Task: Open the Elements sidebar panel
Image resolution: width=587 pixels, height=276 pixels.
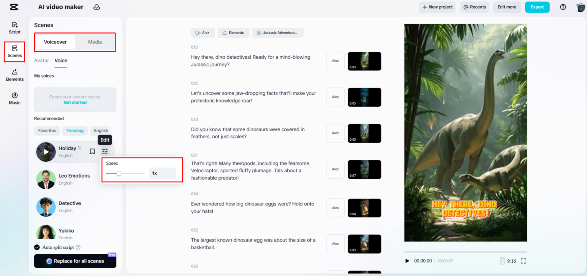Action: 14,75
